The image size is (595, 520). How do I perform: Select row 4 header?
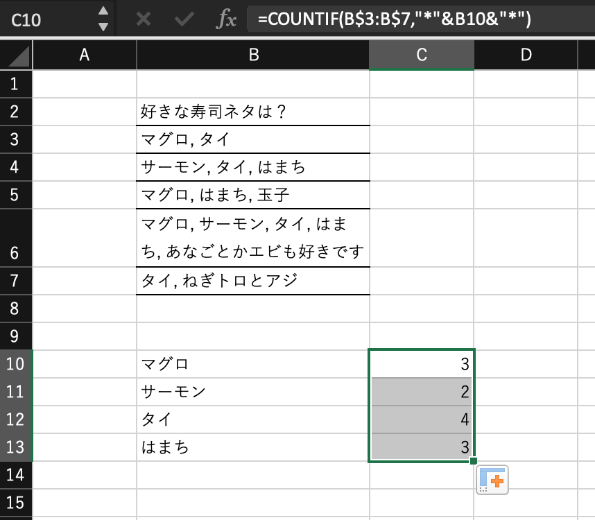(16, 167)
